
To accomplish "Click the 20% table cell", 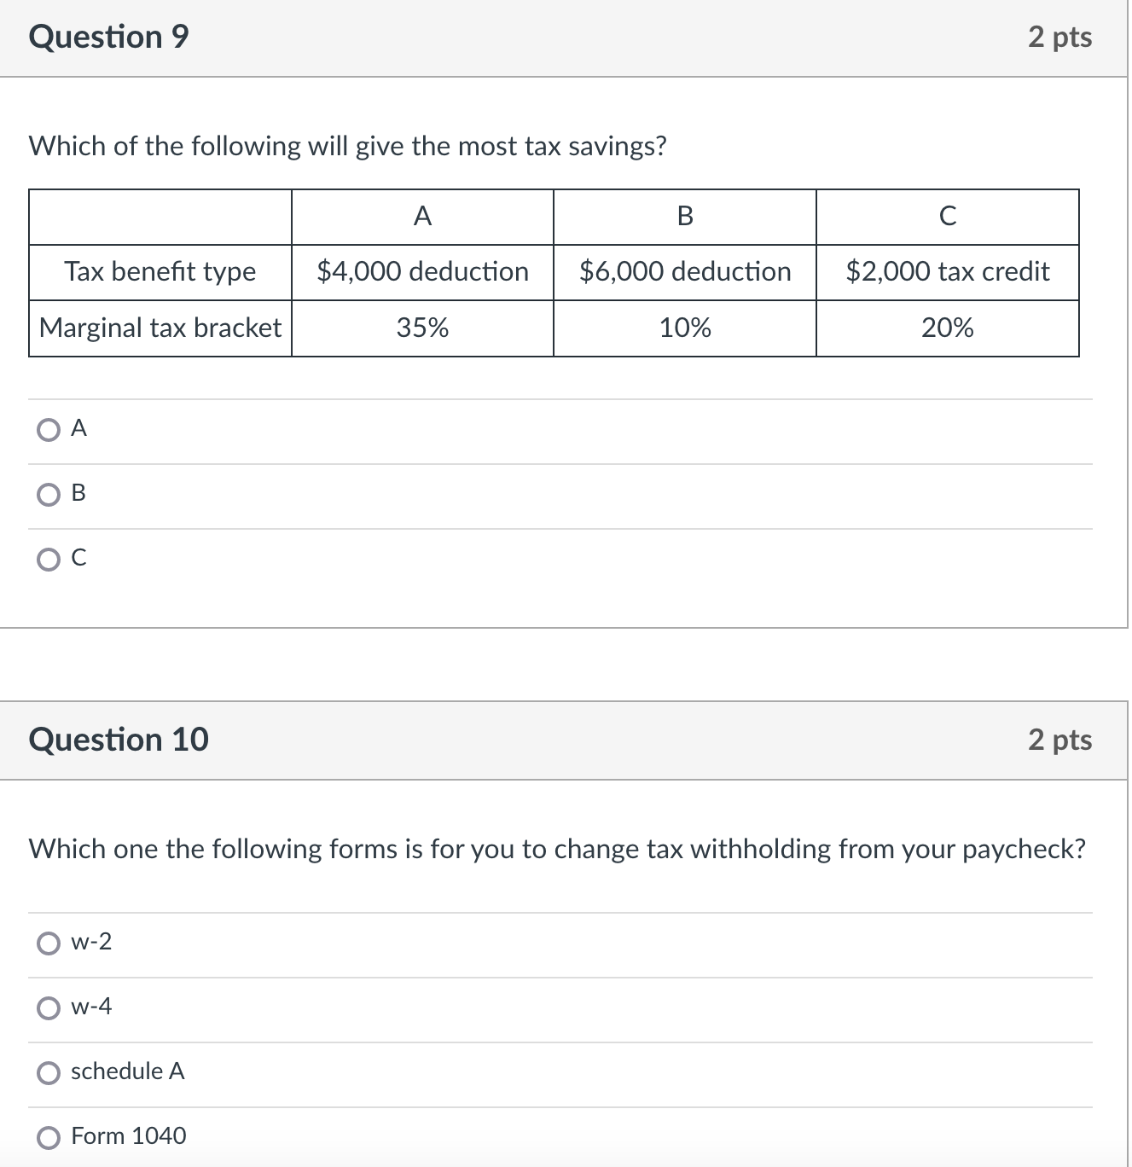I will tap(947, 327).
